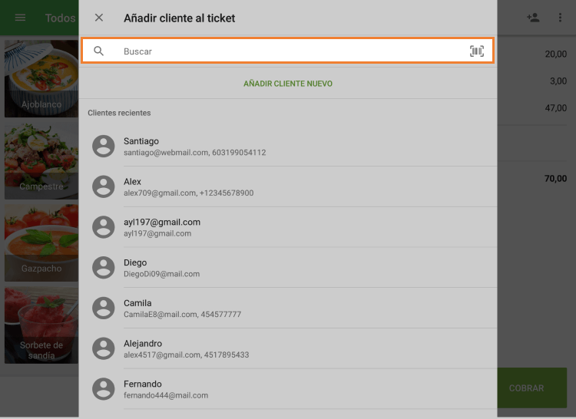The height and width of the screenshot is (419, 576).
Task: Open the hamburger navigation menu
Action: [21, 18]
